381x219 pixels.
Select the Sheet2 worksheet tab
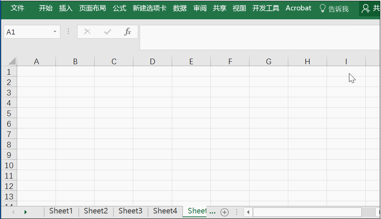click(x=95, y=211)
